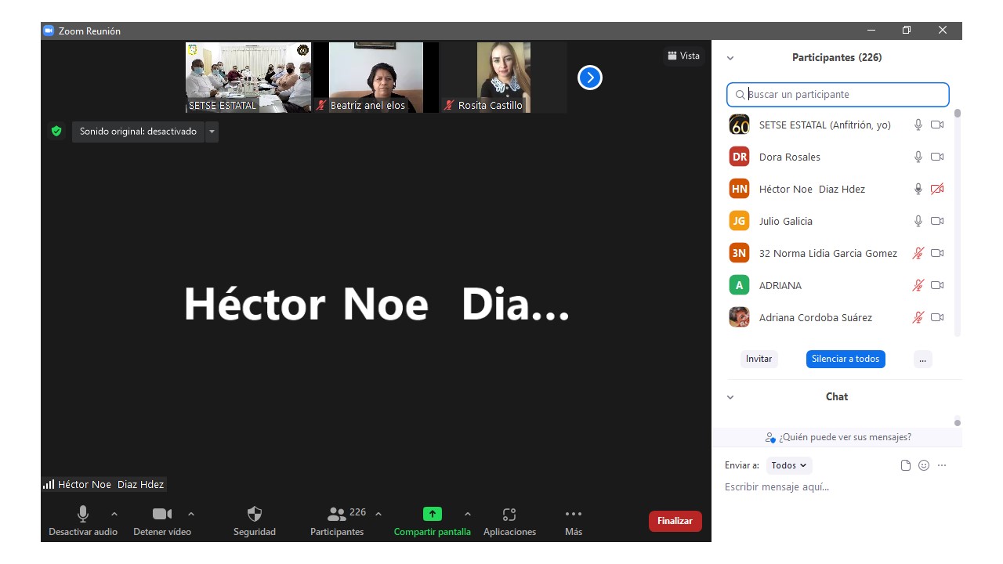Click the 60 logo avatar of SETSE ESTATAL
This screenshot has height=564, width=1003.
pos(739,125)
